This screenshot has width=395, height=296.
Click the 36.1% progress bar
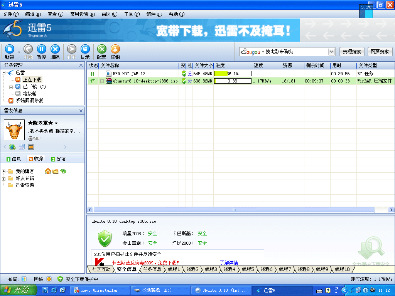233,74
